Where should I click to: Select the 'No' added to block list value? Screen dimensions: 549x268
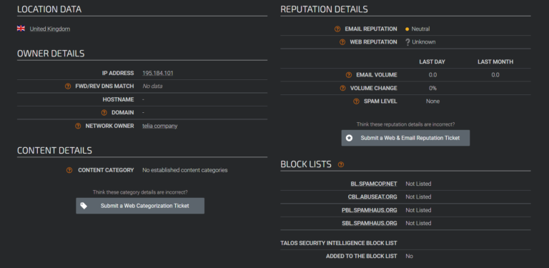tap(410, 256)
